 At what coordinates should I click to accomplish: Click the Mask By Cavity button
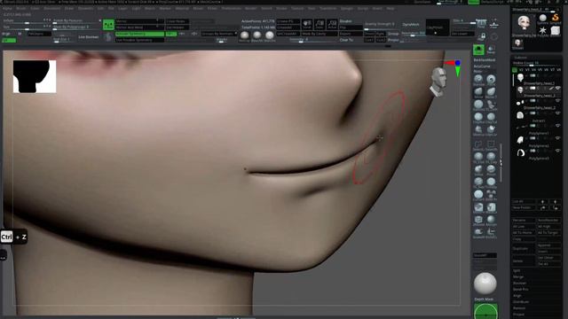click(x=319, y=34)
